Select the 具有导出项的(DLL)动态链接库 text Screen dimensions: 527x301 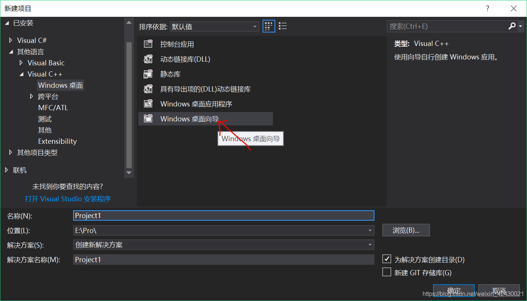206,89
